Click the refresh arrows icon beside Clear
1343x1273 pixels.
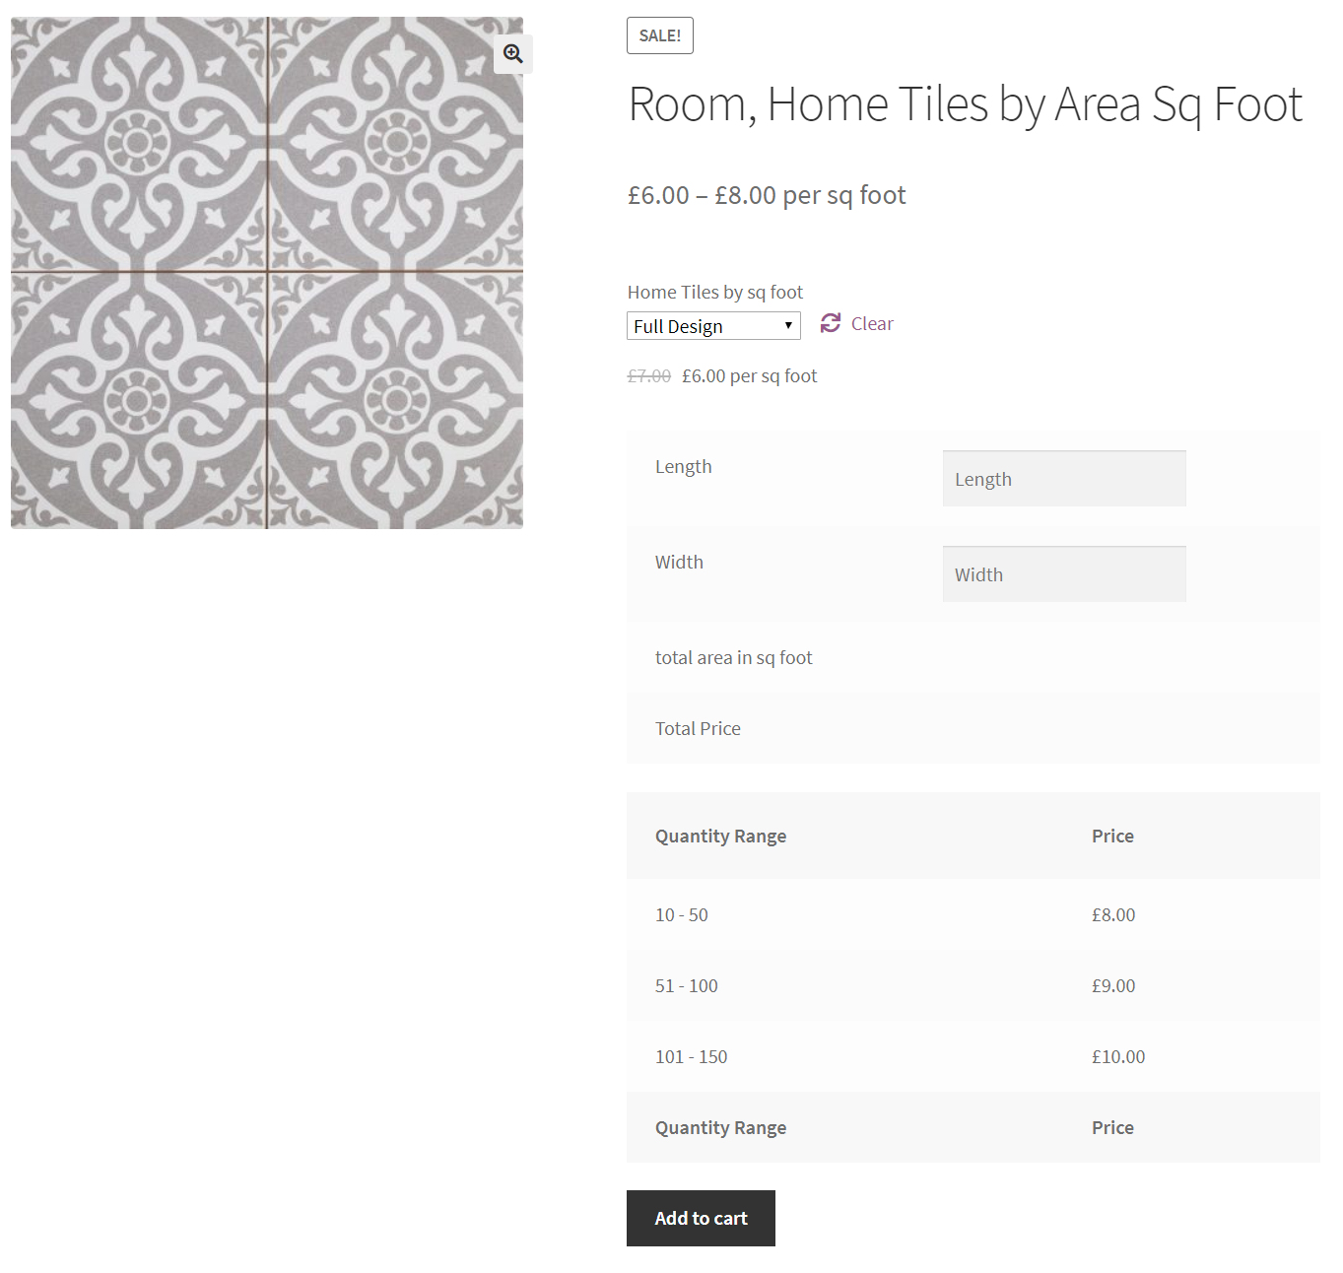(831, 323)
